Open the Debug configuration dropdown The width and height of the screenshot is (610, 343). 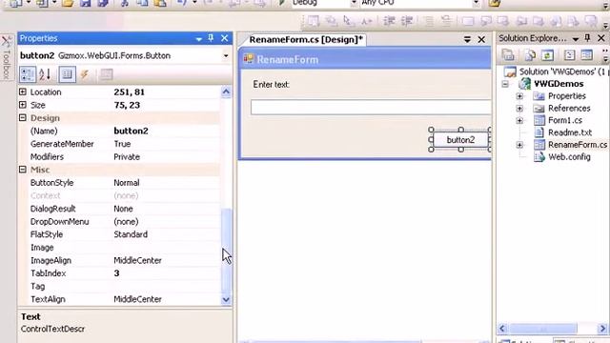pos(354,3)
